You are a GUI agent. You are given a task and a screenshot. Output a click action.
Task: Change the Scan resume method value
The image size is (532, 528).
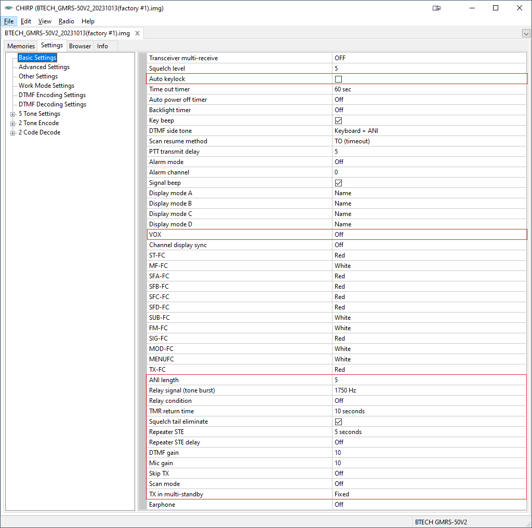[x=429, y=141]
